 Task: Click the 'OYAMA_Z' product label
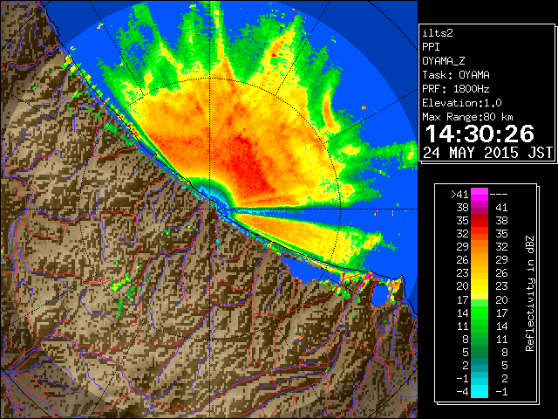pyautogui.click(x=444, y=61)
